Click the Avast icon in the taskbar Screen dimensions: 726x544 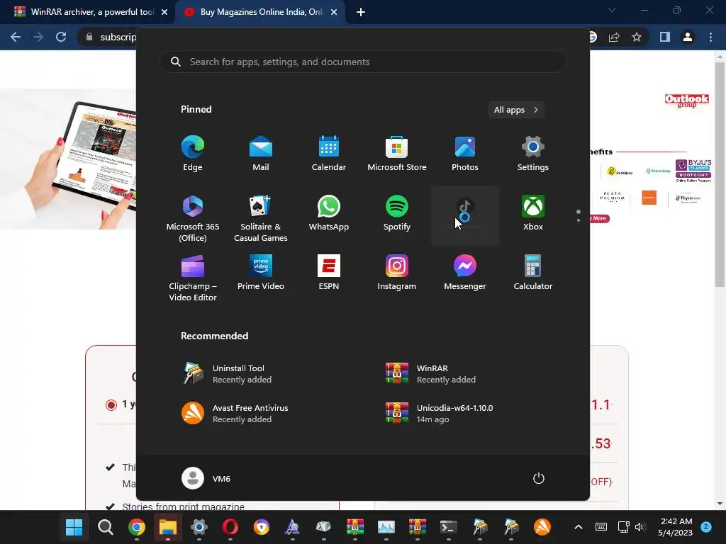click(542, 527)
